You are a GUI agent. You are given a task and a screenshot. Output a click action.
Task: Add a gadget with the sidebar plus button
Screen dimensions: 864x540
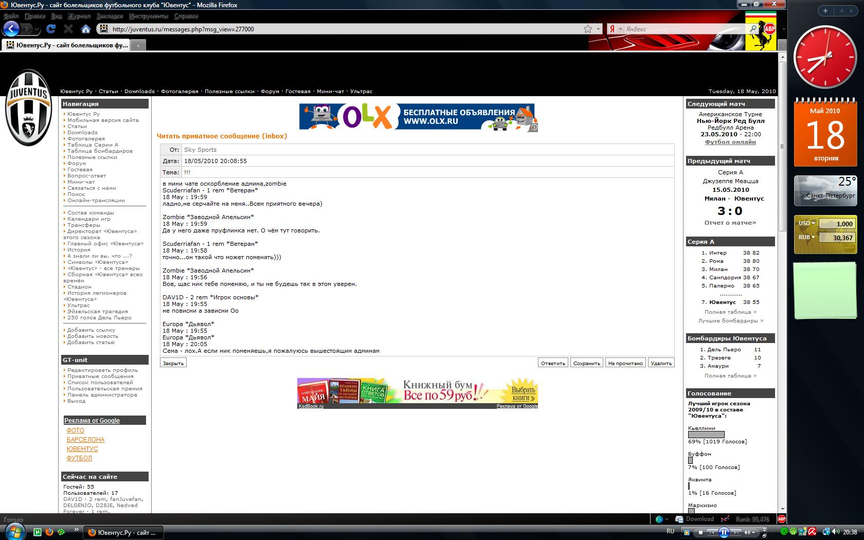pos(825,10)
